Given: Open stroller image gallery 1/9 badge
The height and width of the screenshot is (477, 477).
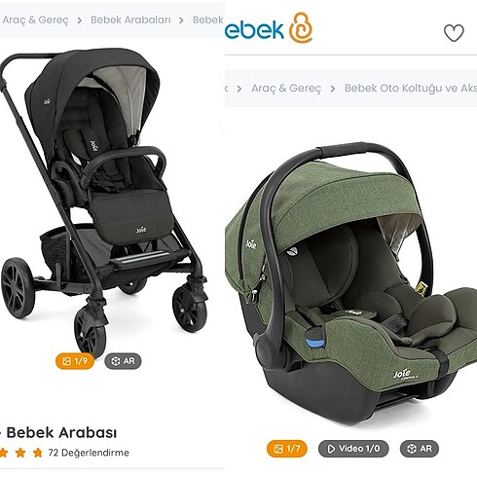Looking at the screenshot, I should tap(75, 361).
